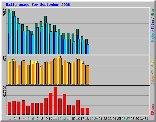Click day 14 on the x-axis
Image resolution: width=156 pixels, height=122 pixels.
[x=69, y=119]
